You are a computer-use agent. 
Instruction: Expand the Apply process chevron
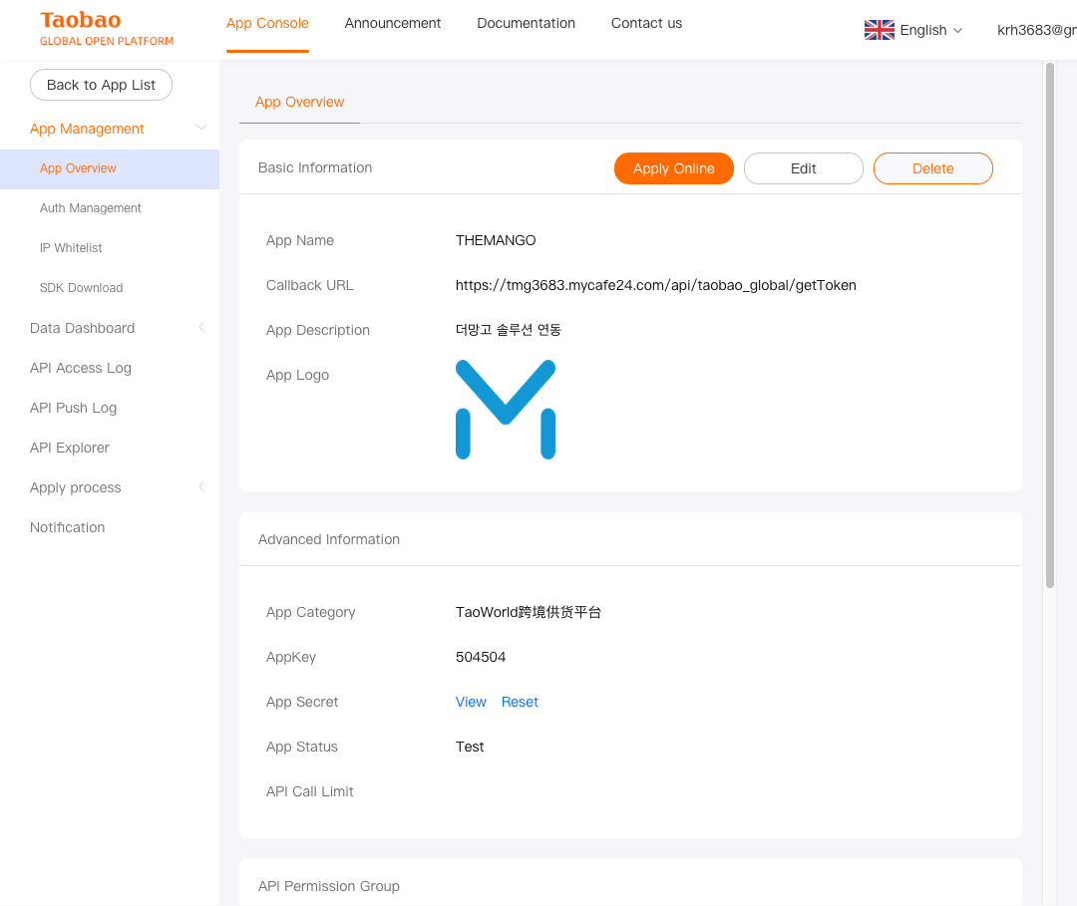[201, 486]
